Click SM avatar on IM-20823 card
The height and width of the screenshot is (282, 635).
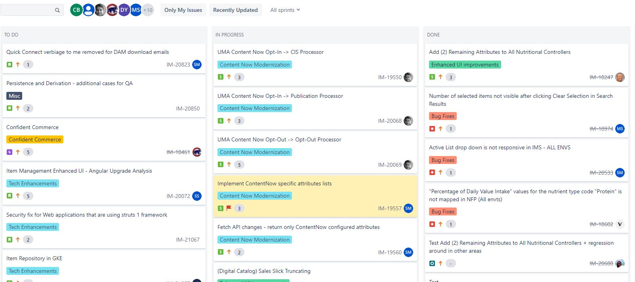click(x=197, y=65)
